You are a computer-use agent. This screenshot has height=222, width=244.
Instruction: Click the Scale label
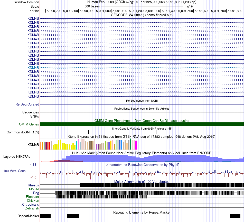click(35, 6)
